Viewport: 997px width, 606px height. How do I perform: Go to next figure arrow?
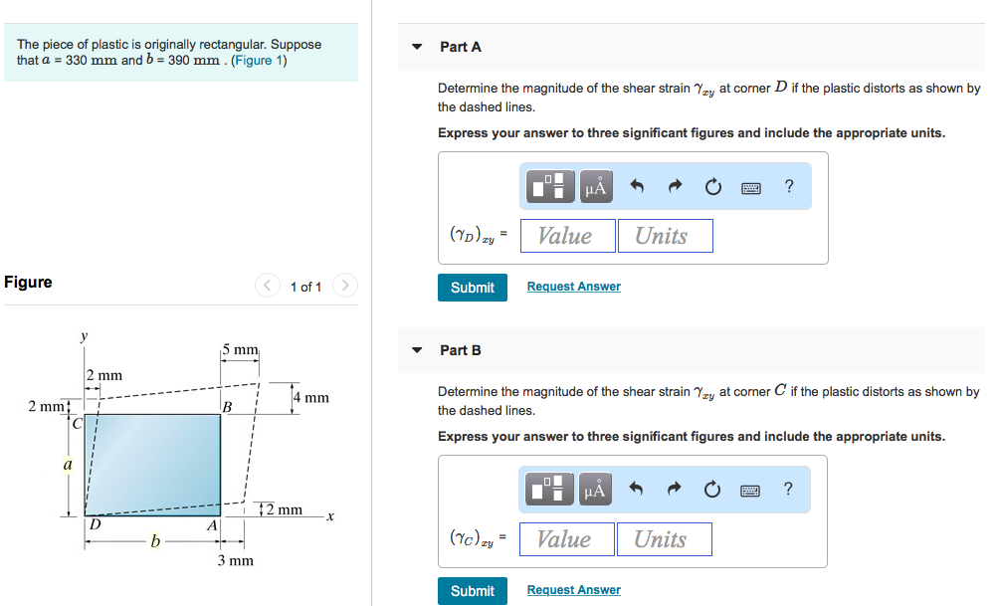coord(344,285)
